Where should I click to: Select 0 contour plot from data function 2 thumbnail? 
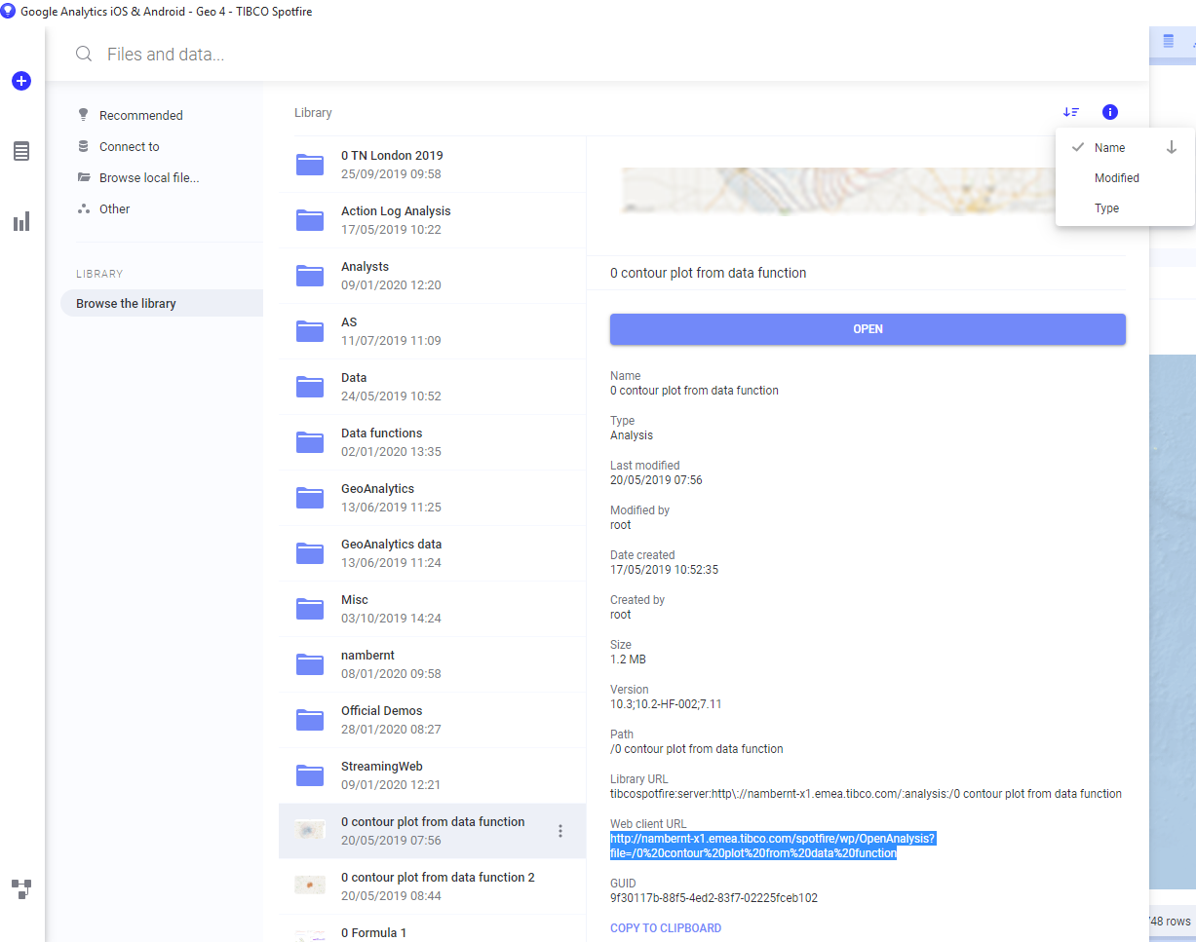(310, 885)
